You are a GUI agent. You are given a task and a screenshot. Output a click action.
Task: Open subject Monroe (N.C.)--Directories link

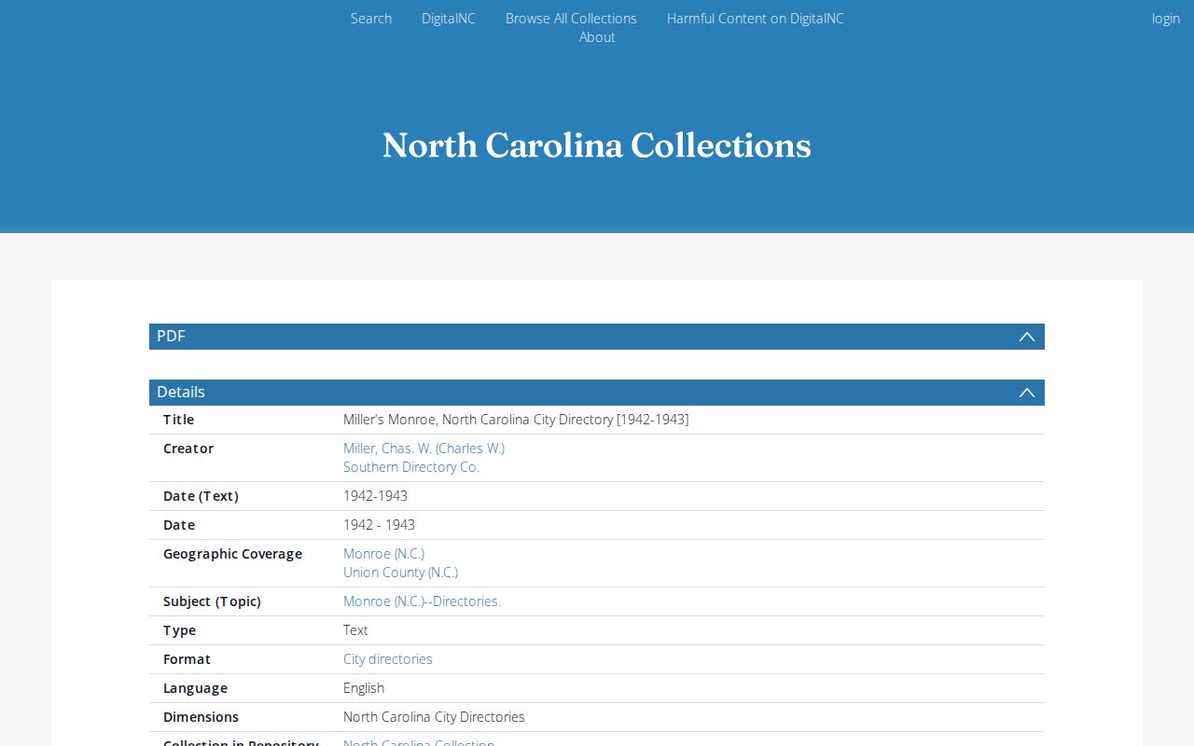coord(422,601)
